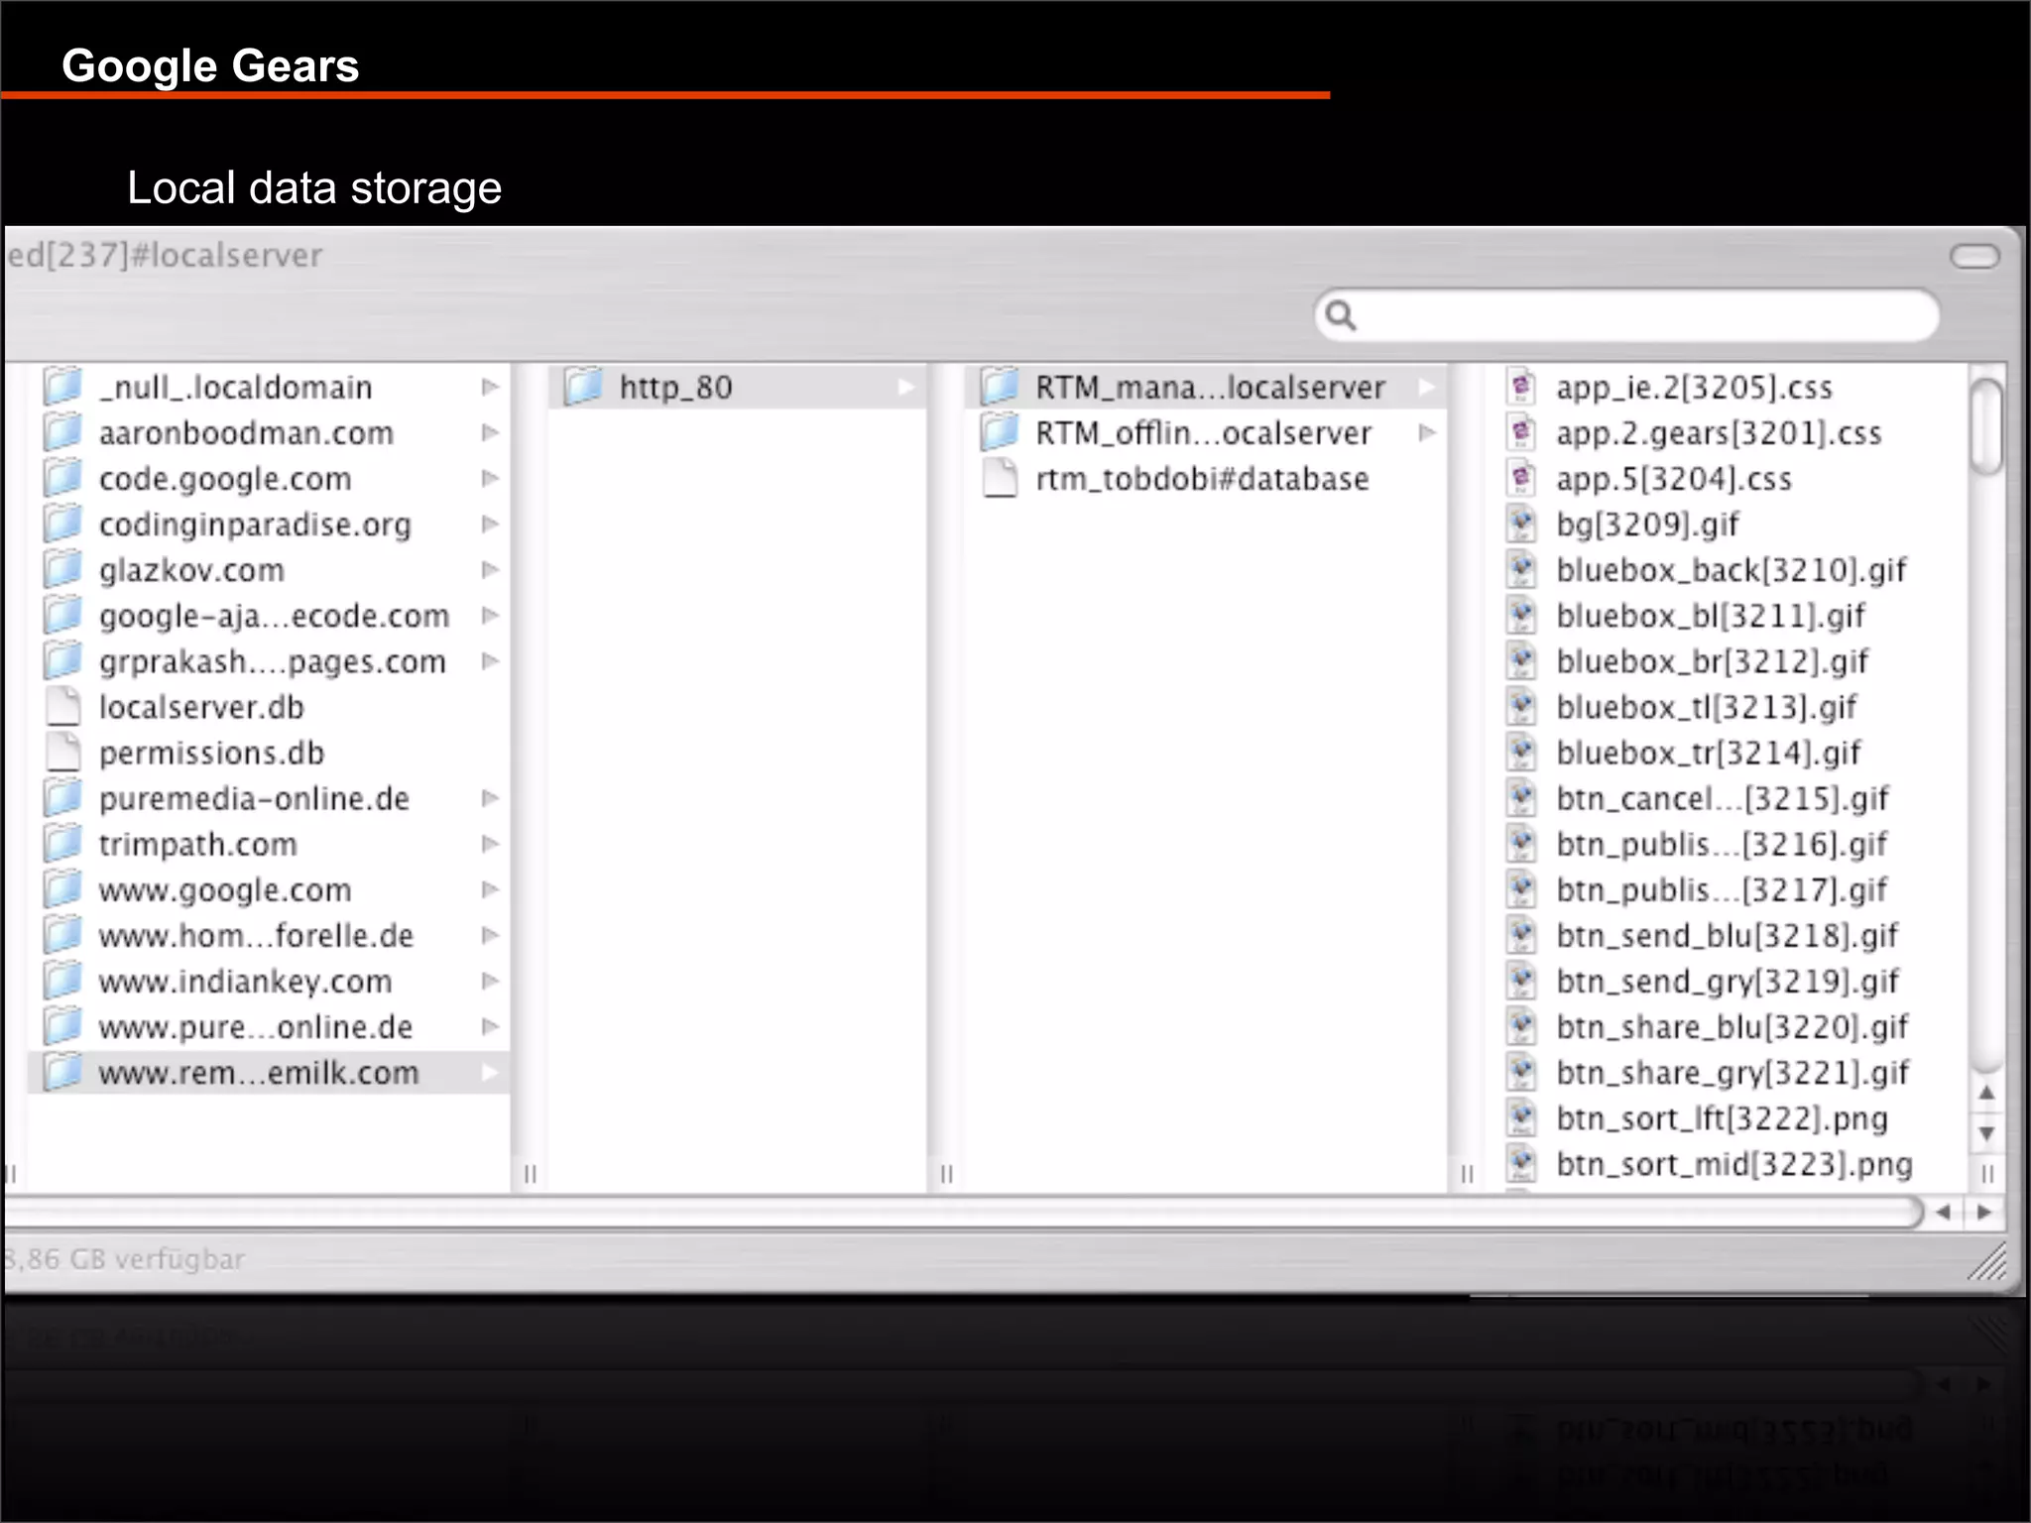
Task: Click the RTM_mana...localserver folder icon
Action: coord(1000,387)
